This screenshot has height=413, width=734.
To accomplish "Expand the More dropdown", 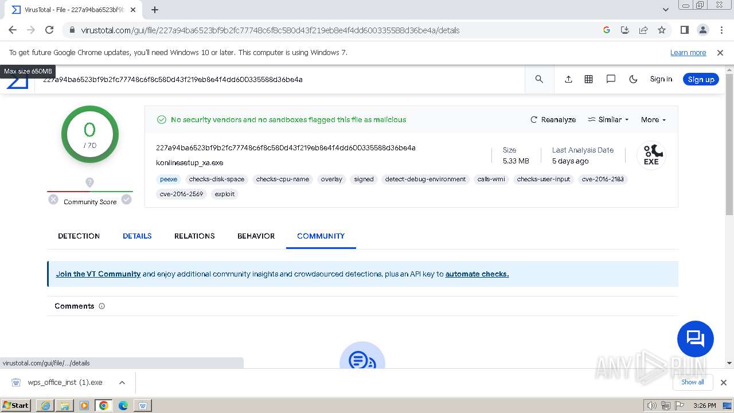I will [653, 119].
